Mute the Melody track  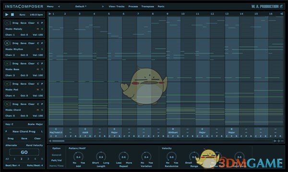37,29
